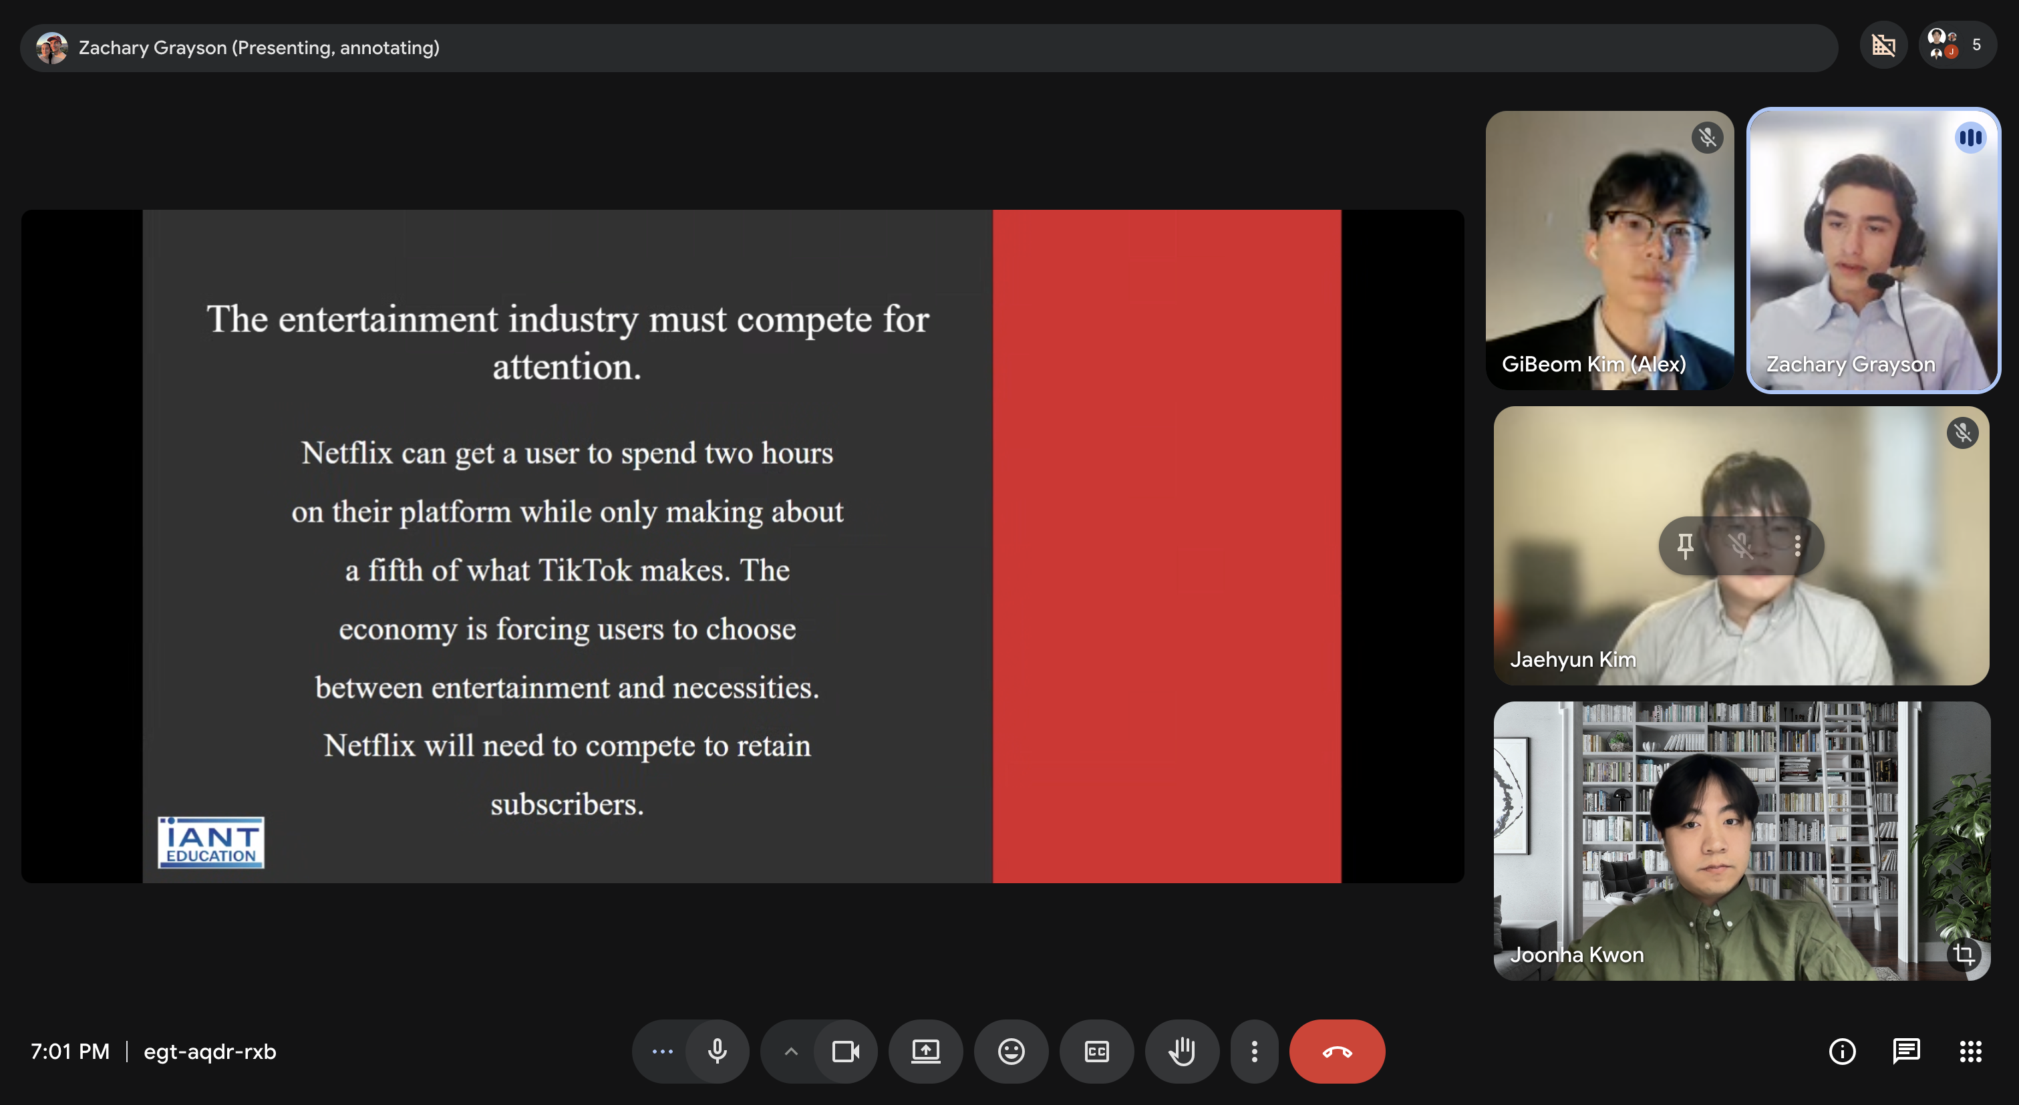Click the 'Jaehyun Kim' name label
The image size is (2019, 1105).
1572,659
